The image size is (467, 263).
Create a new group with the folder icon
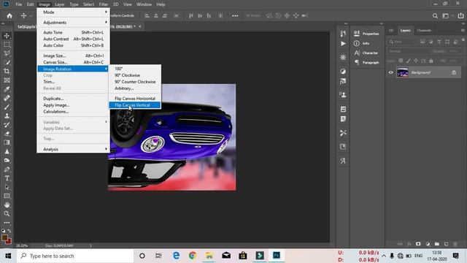pos(437,244)
